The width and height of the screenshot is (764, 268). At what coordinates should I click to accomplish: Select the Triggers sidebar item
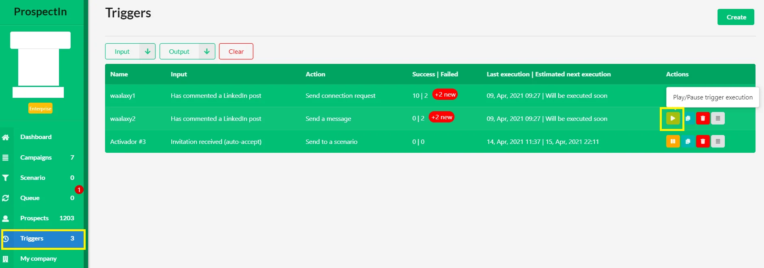[x=43, y=238]
